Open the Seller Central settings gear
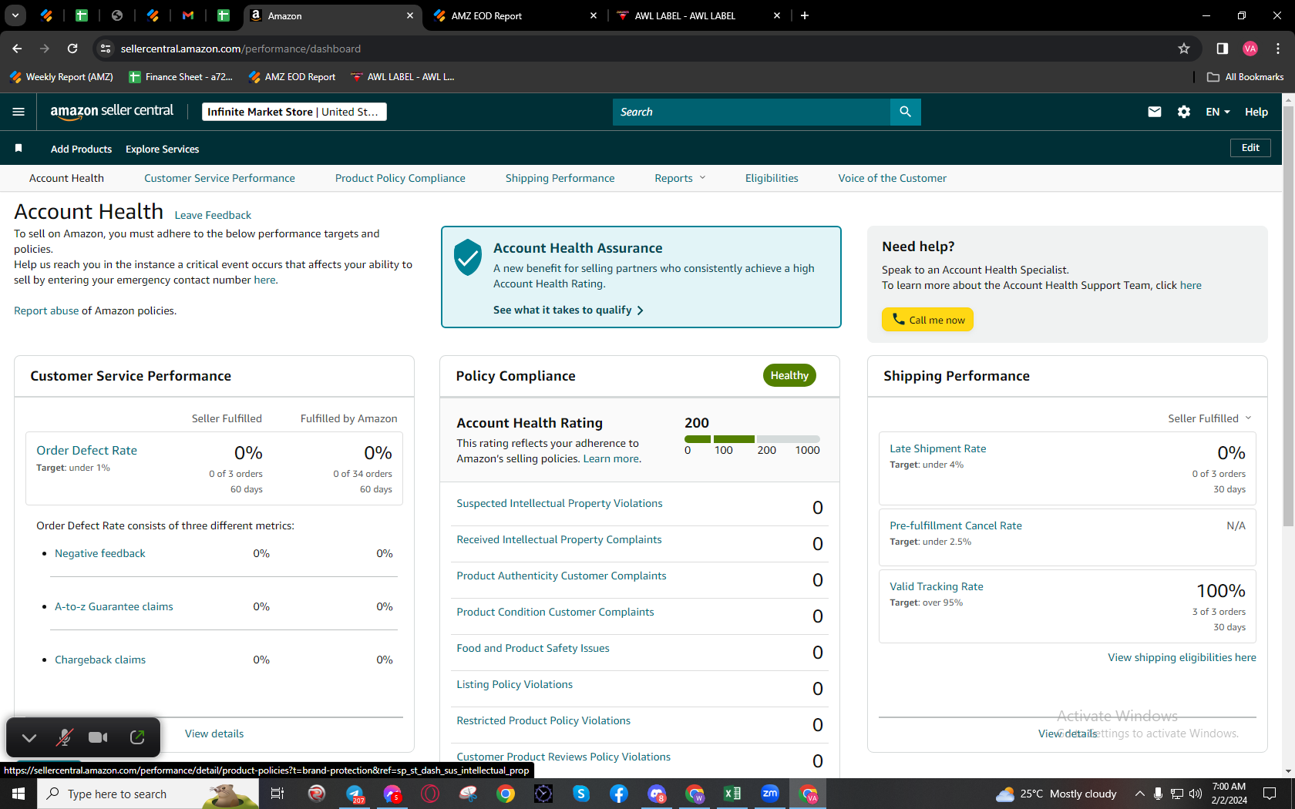The height and width of the screenshot is (809, 1295). click(x=1184, y=112)
